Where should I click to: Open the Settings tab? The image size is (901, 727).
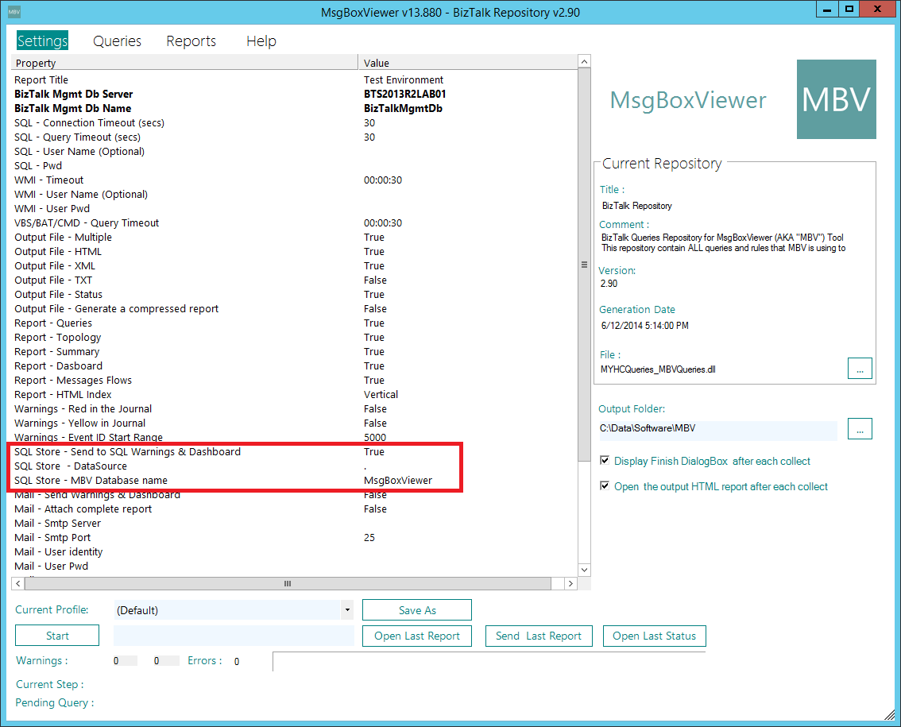[x=43, y=41]
